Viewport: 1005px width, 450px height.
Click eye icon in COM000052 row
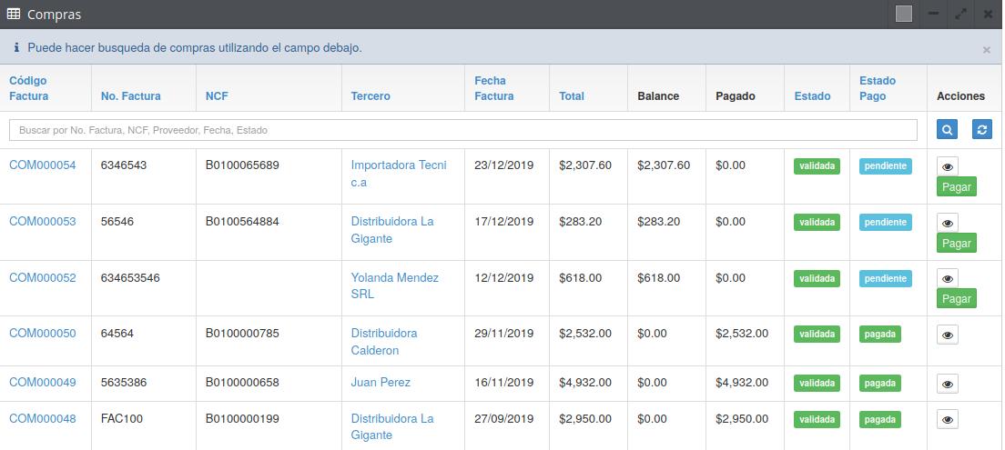pos(948,278)
